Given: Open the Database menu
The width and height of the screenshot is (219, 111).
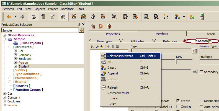Looking at the screenshot, I should coord(67,9).
